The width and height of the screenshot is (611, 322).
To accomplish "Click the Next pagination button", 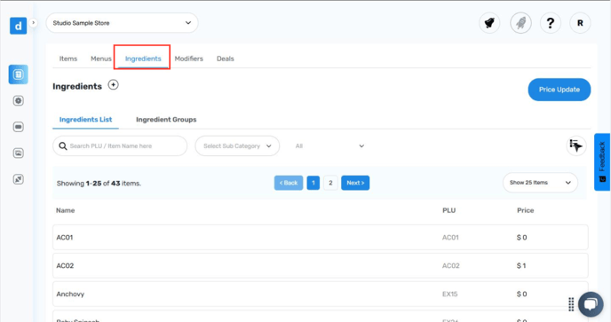I will coord(355,183).
